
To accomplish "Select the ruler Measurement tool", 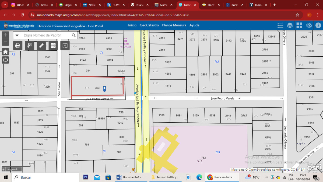I will coord(41,46).
